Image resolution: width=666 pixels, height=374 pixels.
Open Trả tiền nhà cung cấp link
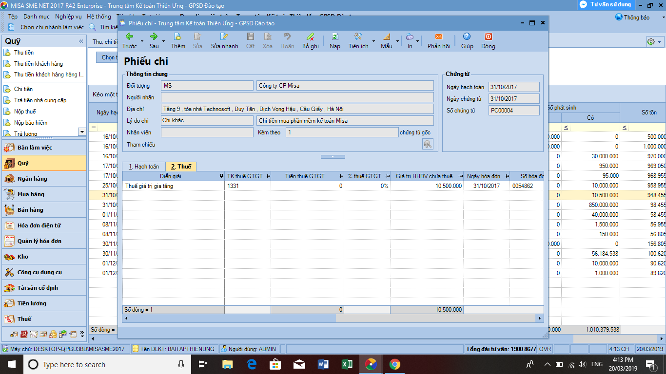click(x=40, y=100)
